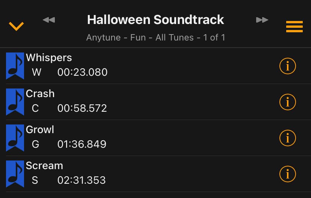This screenshot has width=311, height=198.
Task: Click the Whispers blue note flag icon
Action: [15, 66]
